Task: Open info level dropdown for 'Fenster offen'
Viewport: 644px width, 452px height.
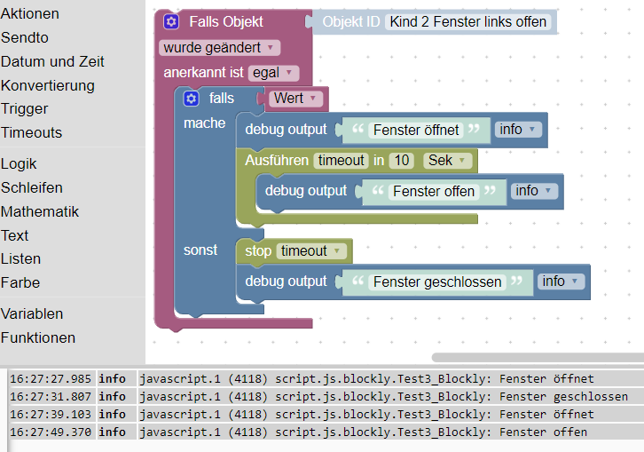Action: coord(534,191)
